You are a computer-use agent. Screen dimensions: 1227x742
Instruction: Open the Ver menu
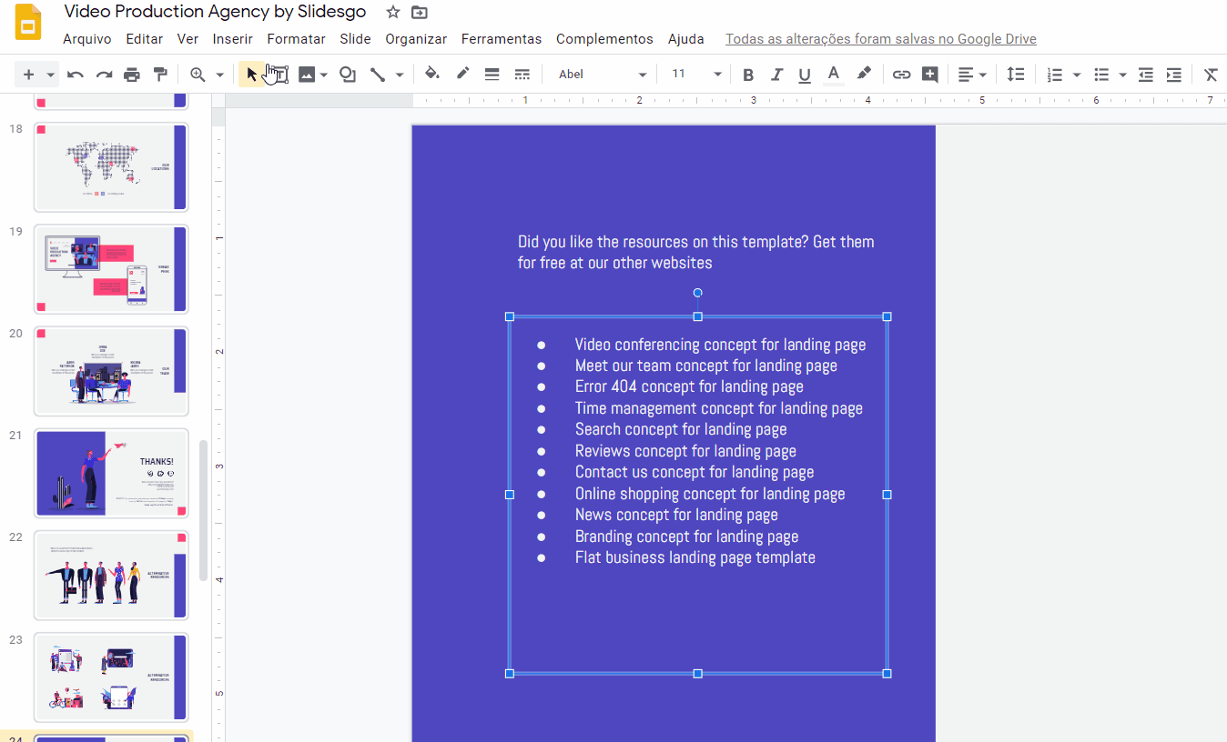pyautogui.click(x=188, y=39)
